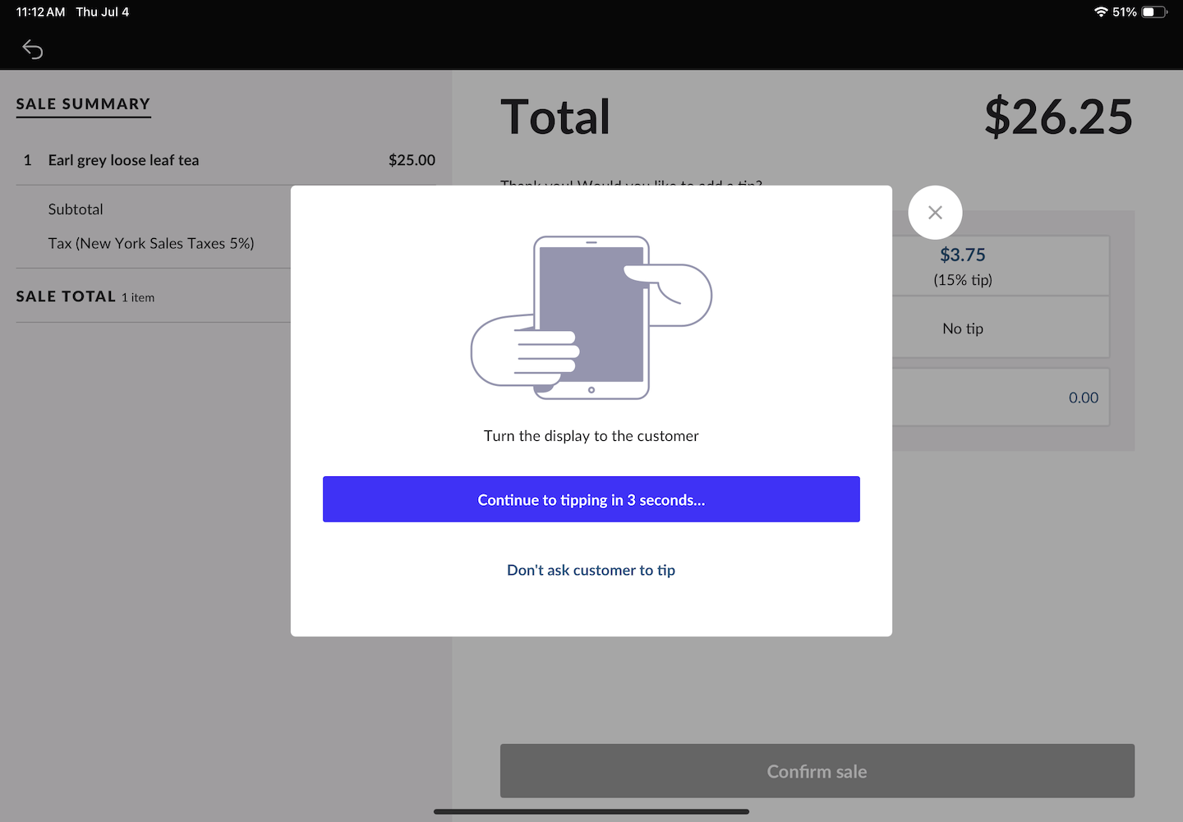Tap the 11:12 AM clock

click(40, 12)
